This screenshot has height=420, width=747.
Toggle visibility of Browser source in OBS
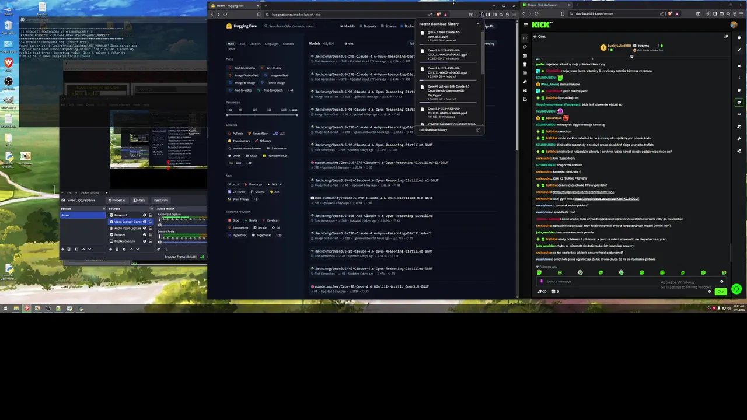[x=145, y=235]
